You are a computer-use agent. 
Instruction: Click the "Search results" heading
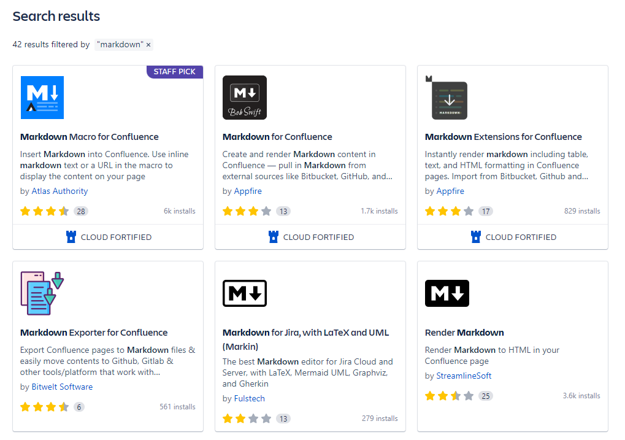tap(56, 17)
